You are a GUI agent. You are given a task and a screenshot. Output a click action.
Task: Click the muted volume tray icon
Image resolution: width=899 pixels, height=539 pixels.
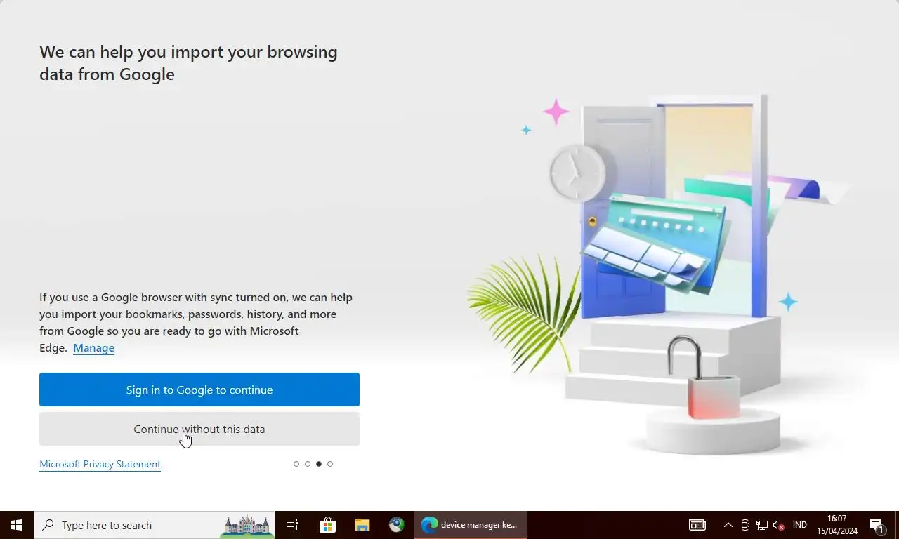(x=778, y=525)
